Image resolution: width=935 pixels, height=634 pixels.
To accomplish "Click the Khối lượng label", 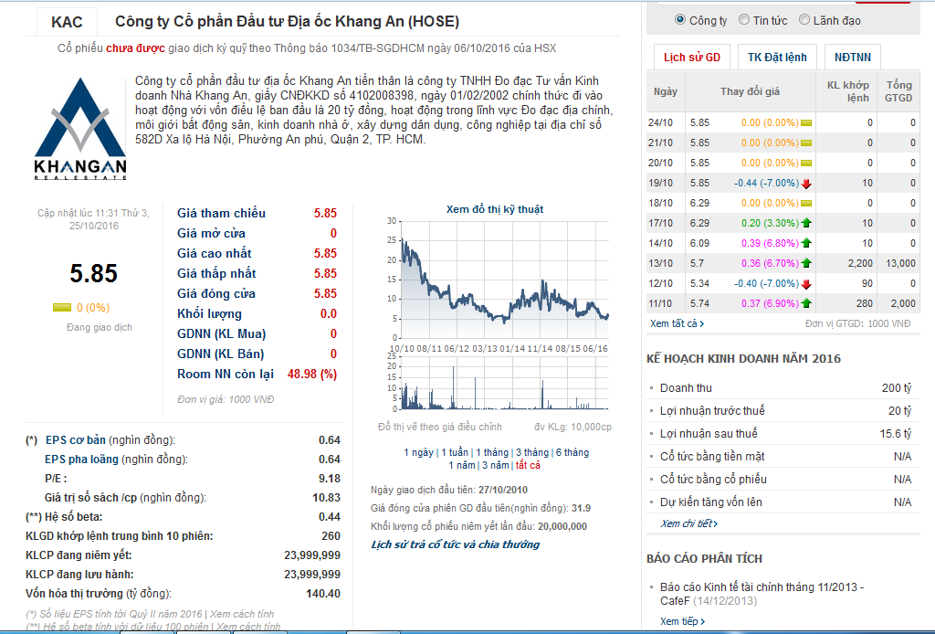I will (209, 313).
